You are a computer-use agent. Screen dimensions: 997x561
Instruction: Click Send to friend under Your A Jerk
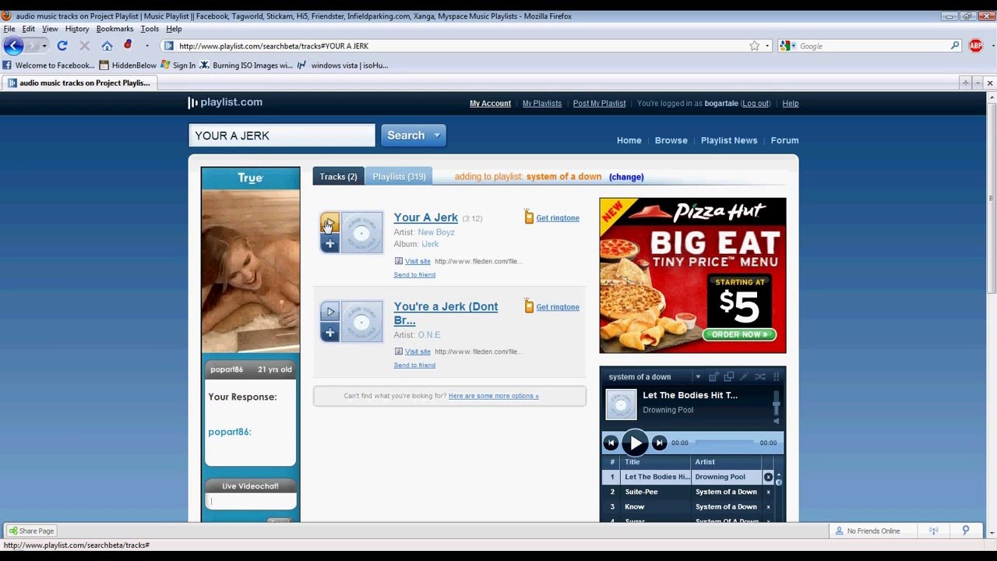click(x=414, y=275)
